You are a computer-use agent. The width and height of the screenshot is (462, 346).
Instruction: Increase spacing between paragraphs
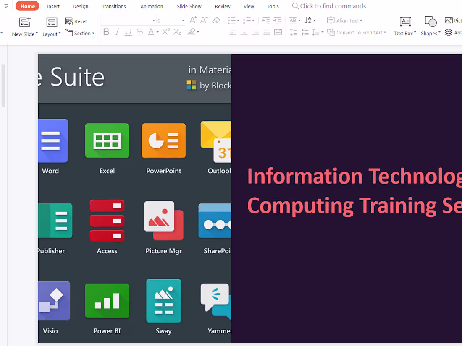[294, 32]
